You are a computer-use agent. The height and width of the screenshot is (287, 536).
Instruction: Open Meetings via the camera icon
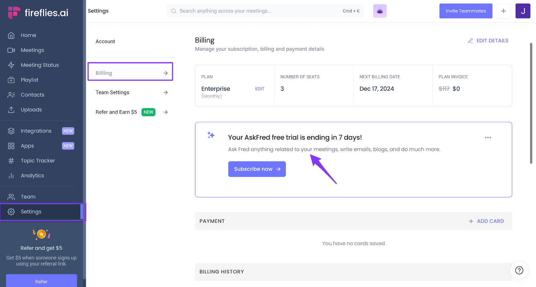pyautogui.click(x=11, y=50)
